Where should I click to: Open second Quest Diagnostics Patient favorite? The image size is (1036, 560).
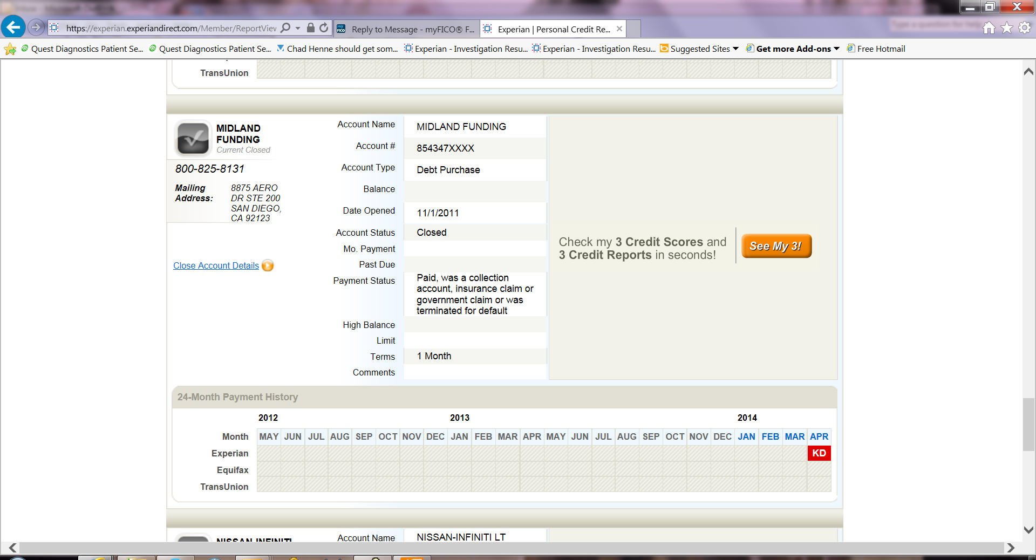tap(210, 49)
